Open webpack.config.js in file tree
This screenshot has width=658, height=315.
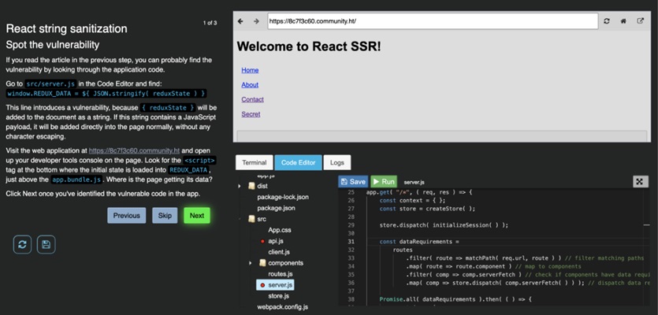pyautogui.click(x=283, y=307)
